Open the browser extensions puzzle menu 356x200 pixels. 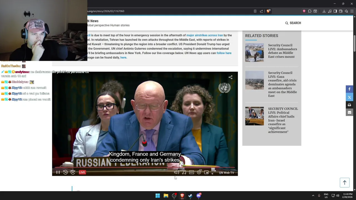point(310,11)
